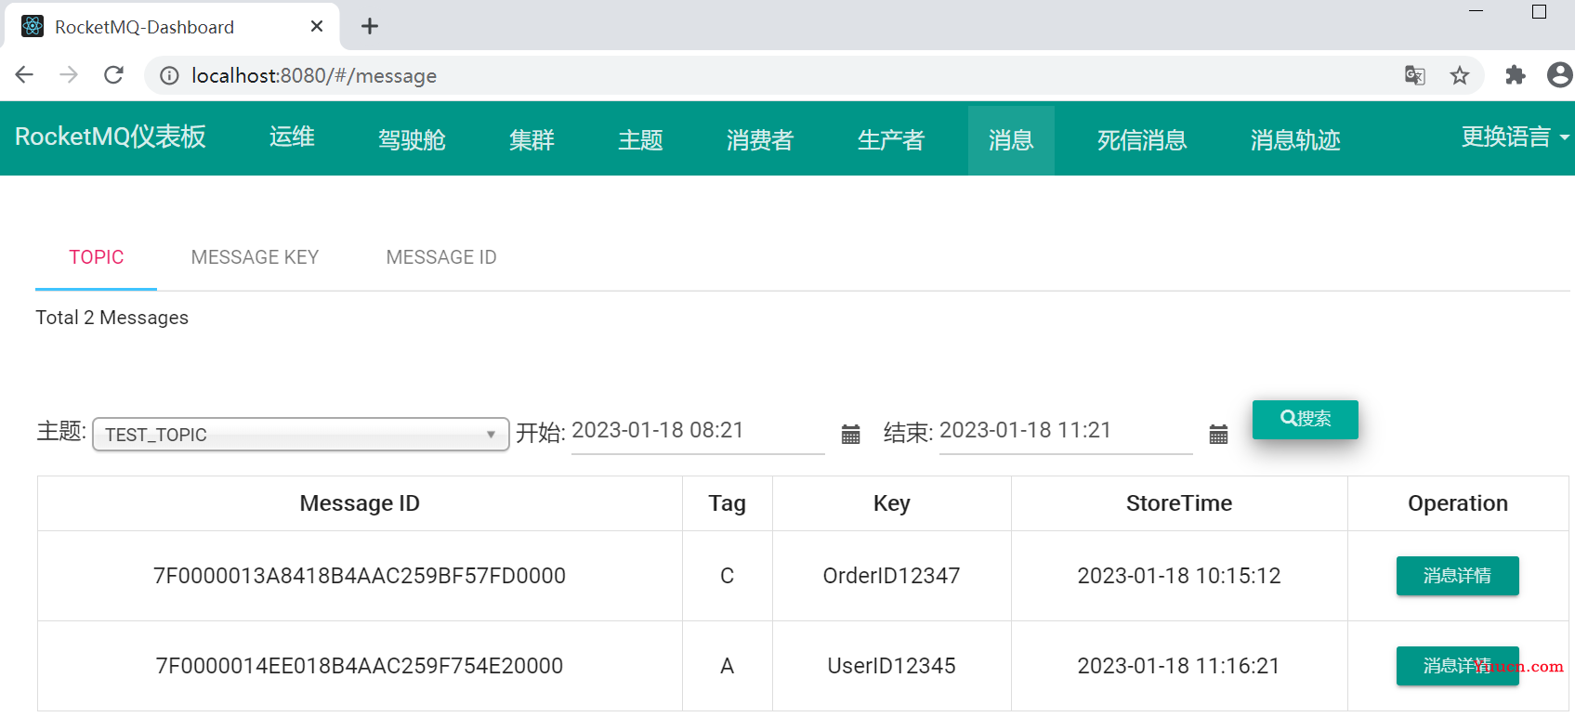Click tag C cell
The image size is (1575, 717).
point(728,576)
